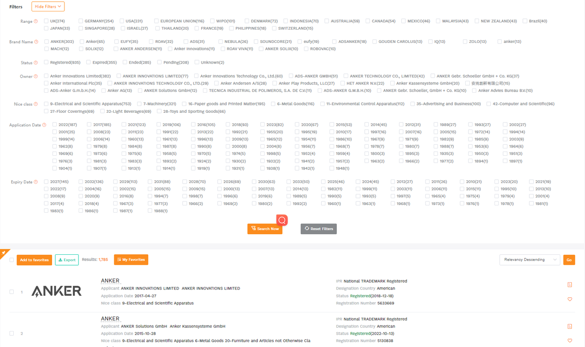Tick 9-Electrical and Scientific Apparatus(753) class
Viewport: 585px width, 347px height.
(x=47, y=104)
